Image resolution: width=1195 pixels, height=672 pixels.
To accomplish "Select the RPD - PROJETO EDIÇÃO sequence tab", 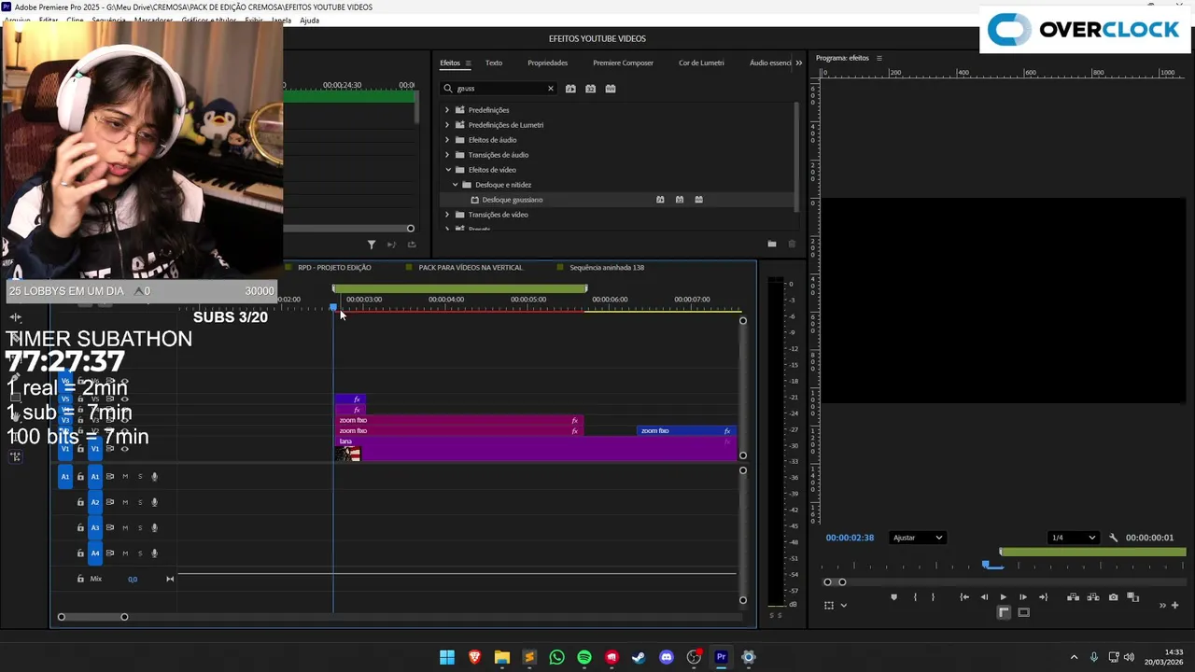I will click(334, 268).
